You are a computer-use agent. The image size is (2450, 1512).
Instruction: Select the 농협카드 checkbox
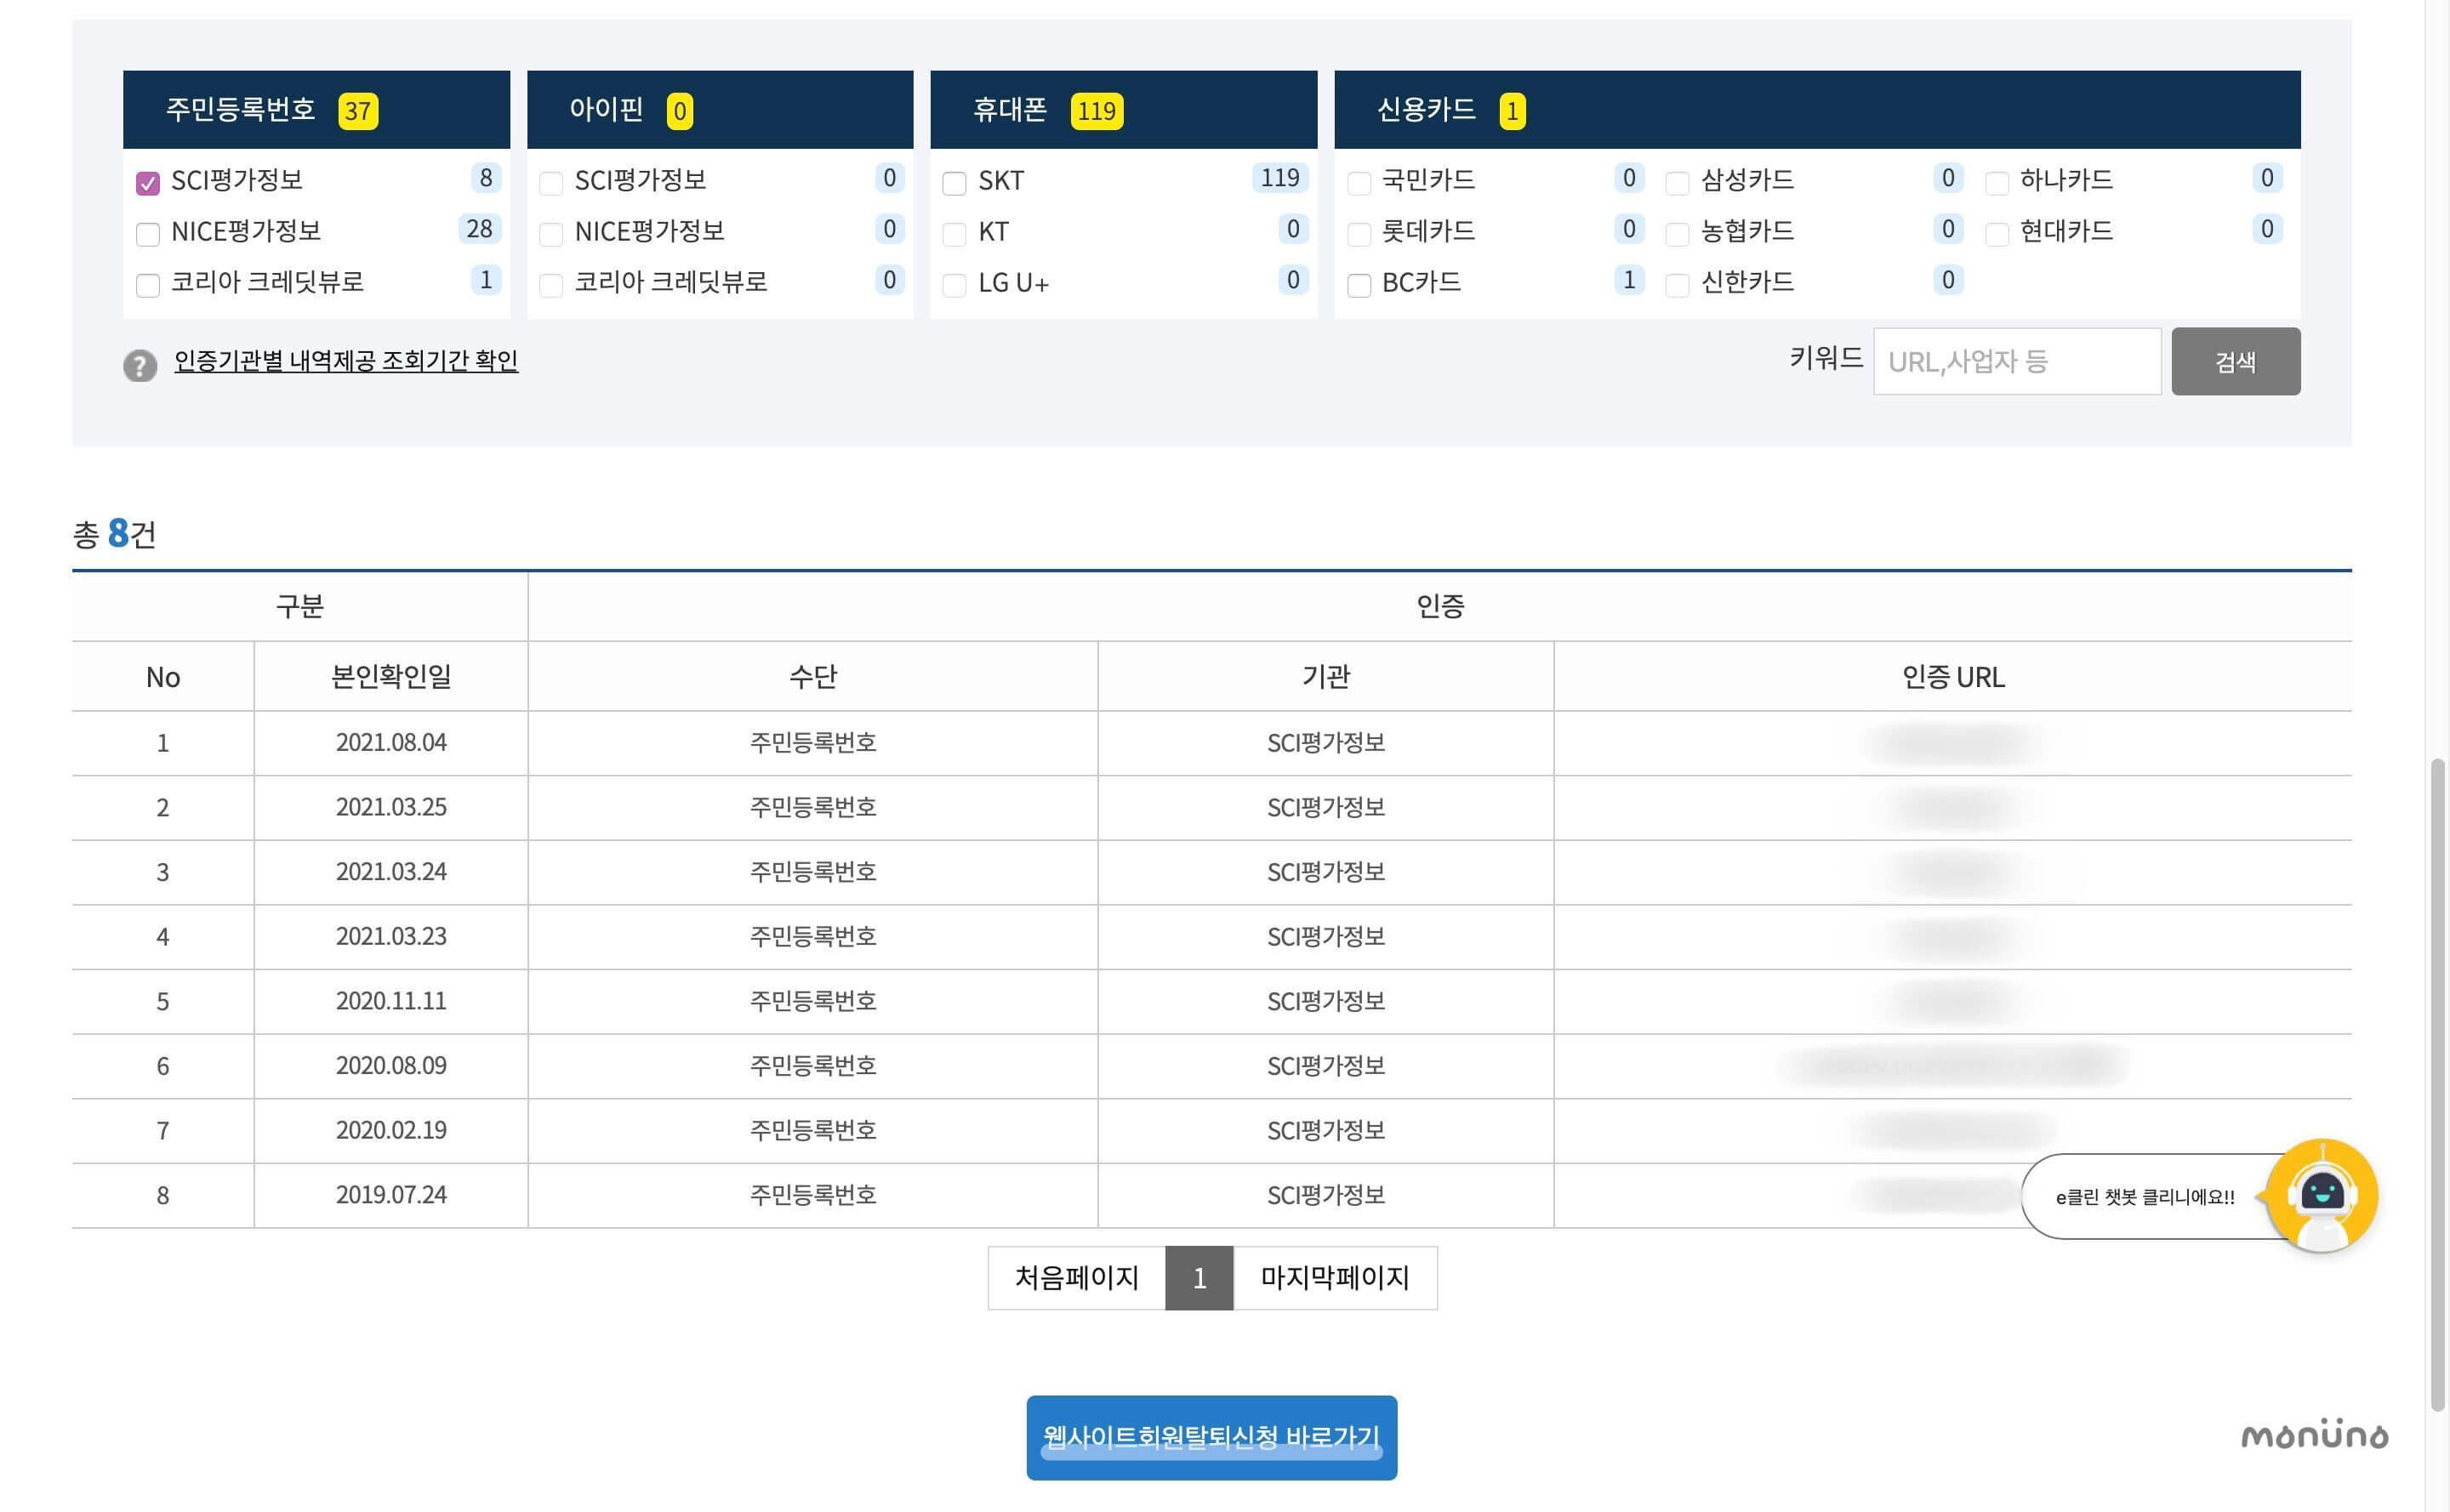[x=1678, y=234]
